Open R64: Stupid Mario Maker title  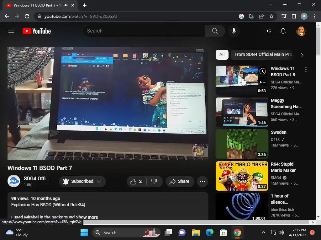pos(283,167)
